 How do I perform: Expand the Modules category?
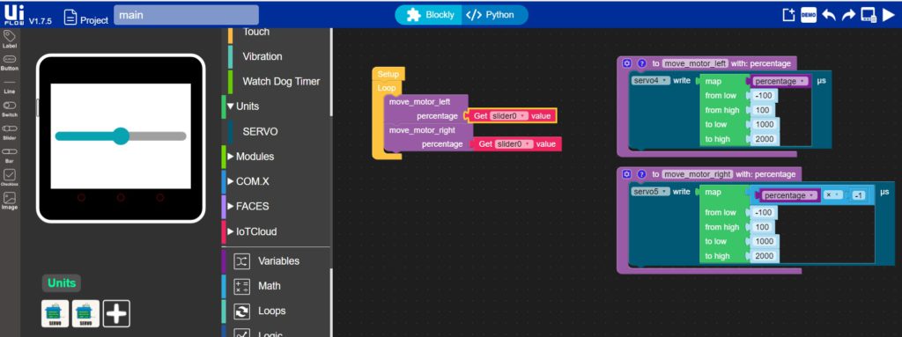[251, 157]
